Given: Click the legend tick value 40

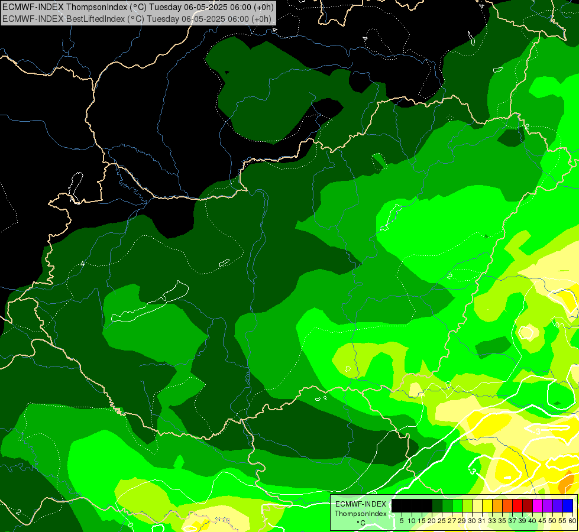Looking at the screenshot, I should tap(532, 521).
